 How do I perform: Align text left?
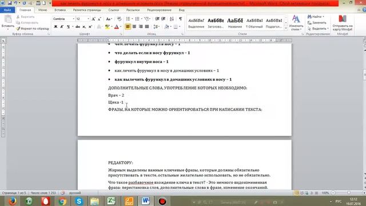128,27
